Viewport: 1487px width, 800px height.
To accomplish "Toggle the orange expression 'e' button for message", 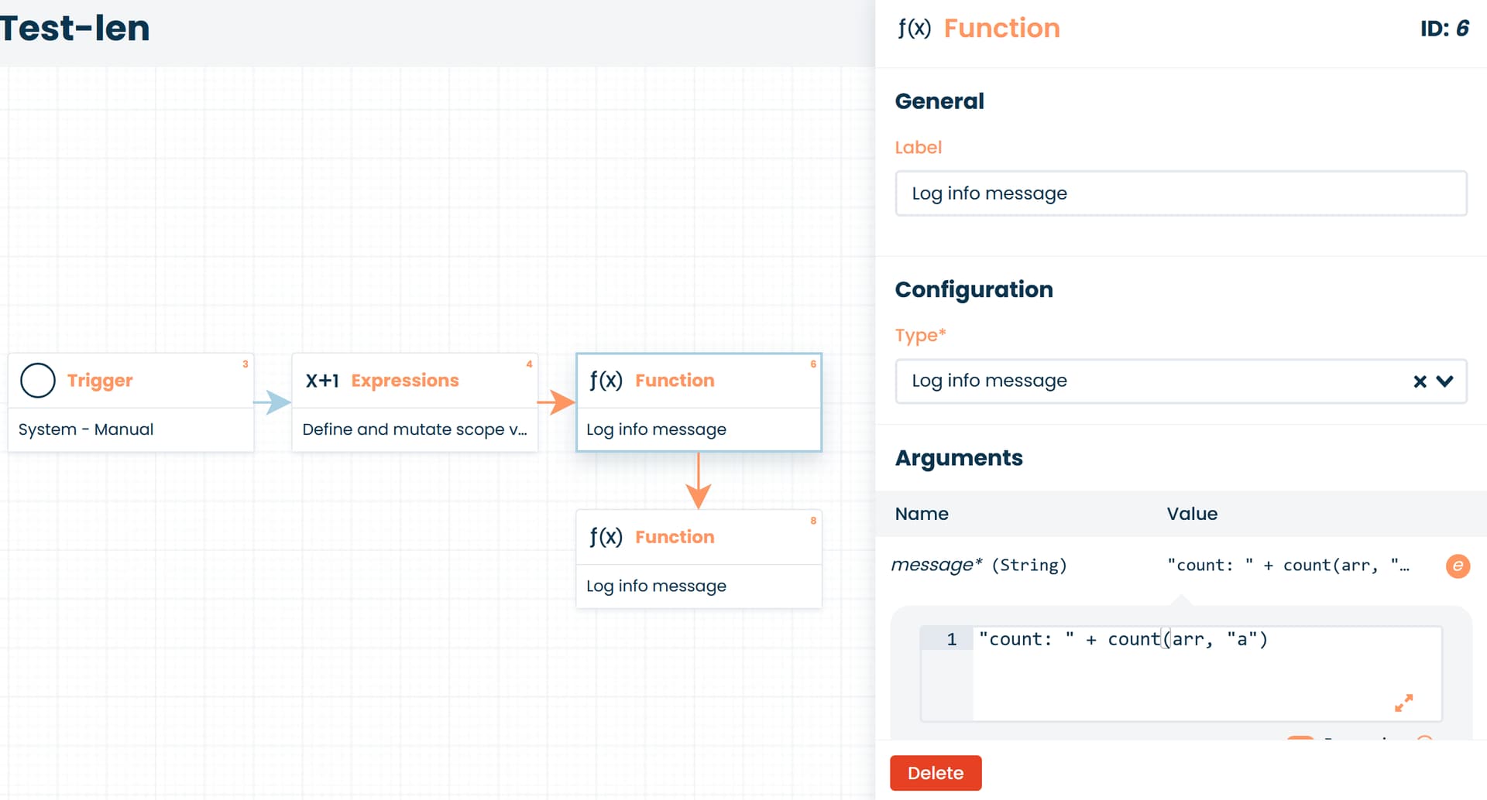I will click(x=1458, y=566).
